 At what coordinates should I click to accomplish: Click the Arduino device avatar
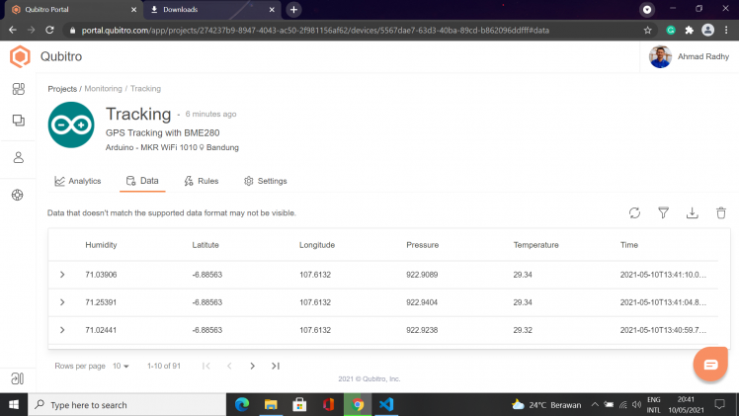pos(71,125)
